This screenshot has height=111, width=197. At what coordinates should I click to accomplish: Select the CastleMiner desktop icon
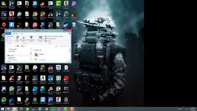click(x=19, y=25)
